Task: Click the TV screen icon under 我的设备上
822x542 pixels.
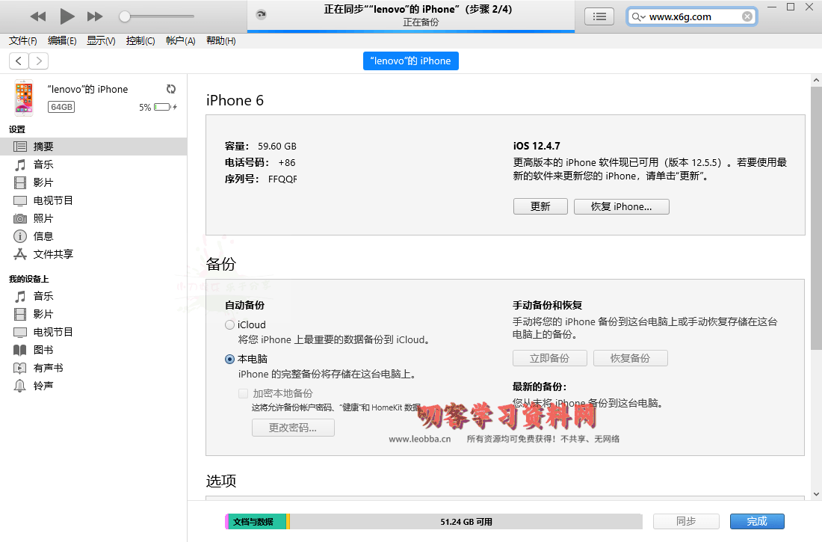Action: [20, 332]
